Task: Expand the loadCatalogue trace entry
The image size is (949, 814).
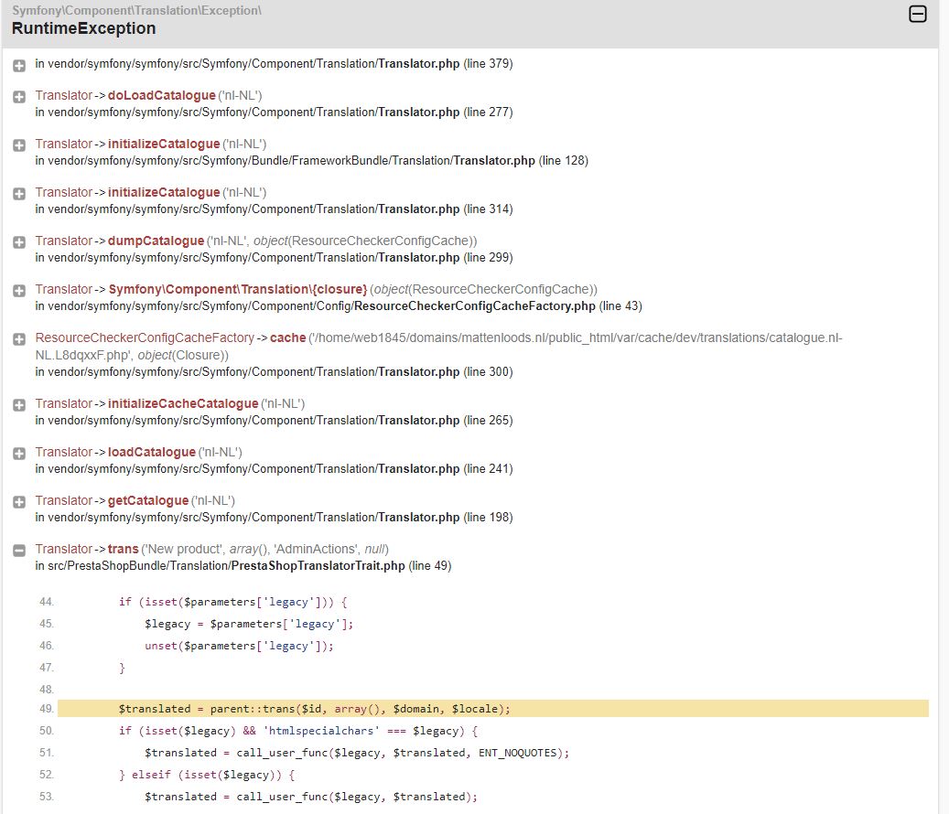Action: [19, 453]
